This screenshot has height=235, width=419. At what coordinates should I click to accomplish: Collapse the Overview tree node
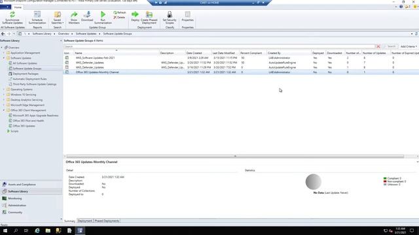point(1,48)
